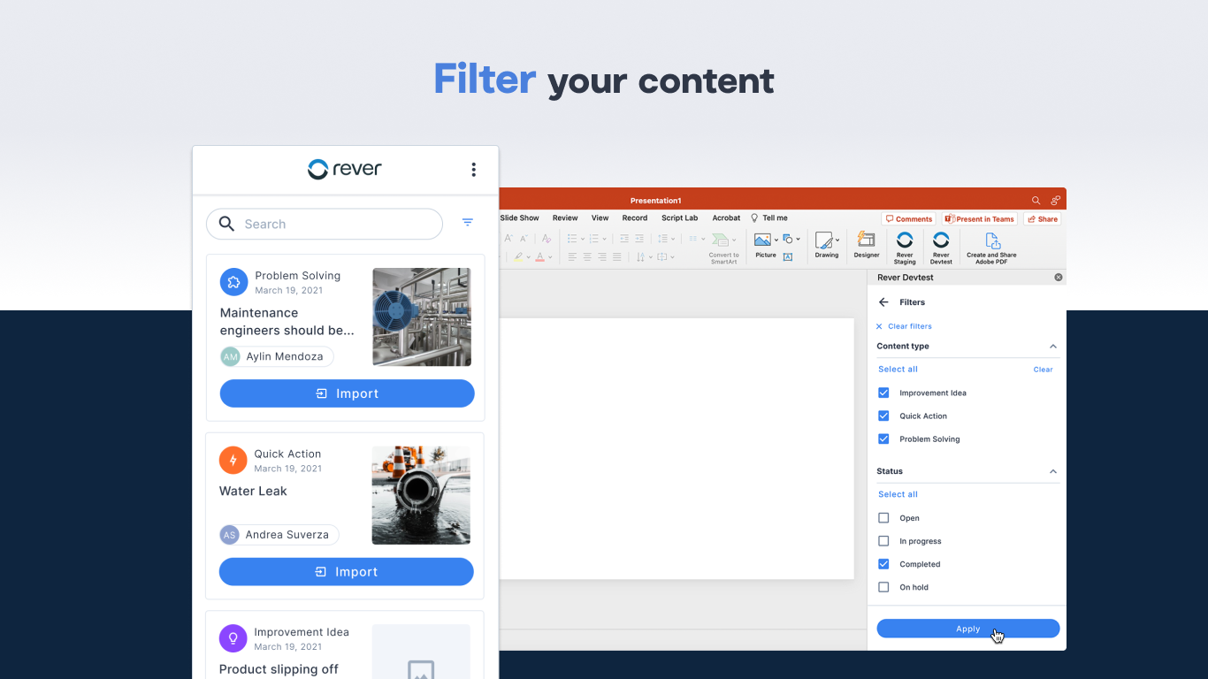
Task: Uncheck the Completed status checkbox
Action: tap(883, 564)
